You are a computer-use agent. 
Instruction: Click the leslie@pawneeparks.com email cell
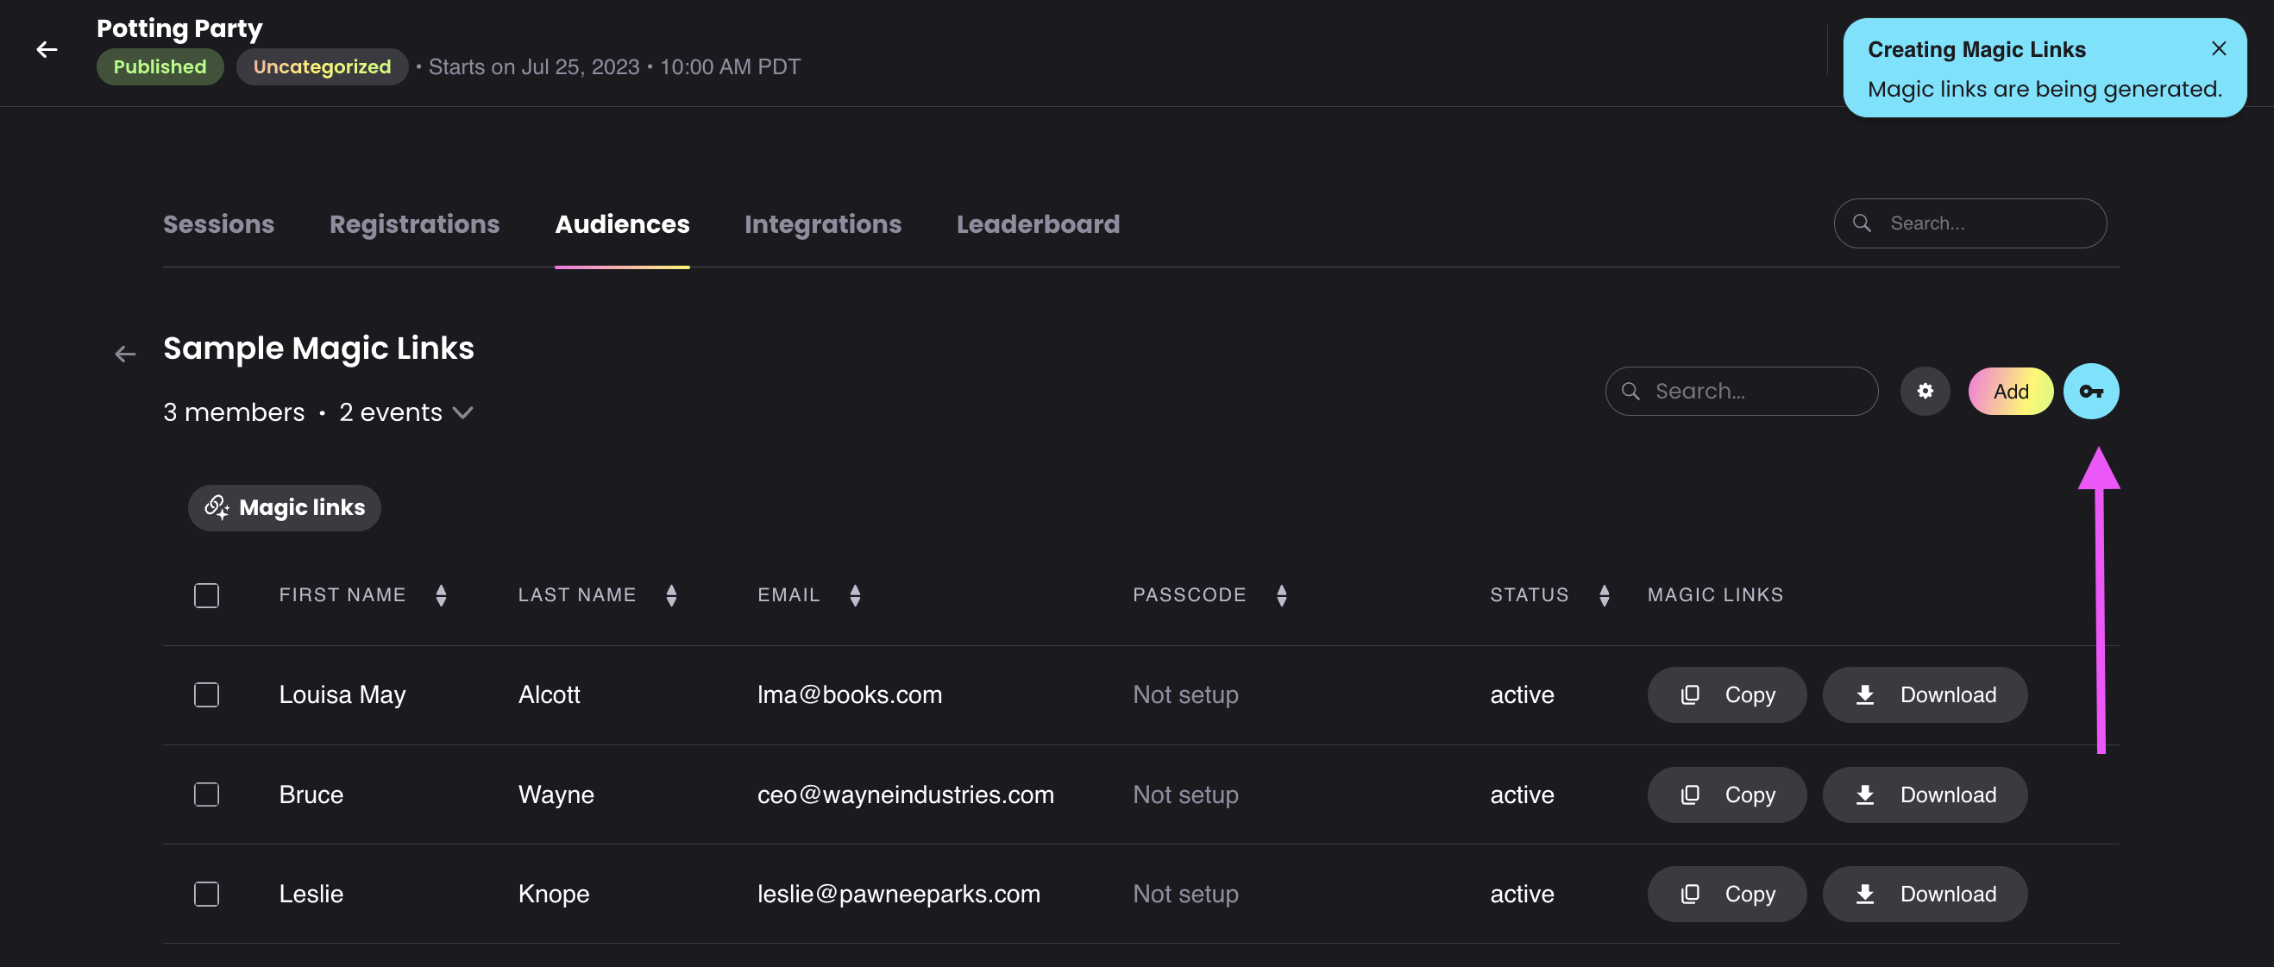[x=898, y=894]
